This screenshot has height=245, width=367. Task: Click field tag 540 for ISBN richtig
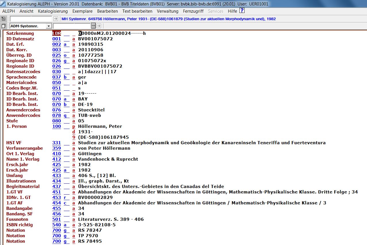(x=56, y=225)
